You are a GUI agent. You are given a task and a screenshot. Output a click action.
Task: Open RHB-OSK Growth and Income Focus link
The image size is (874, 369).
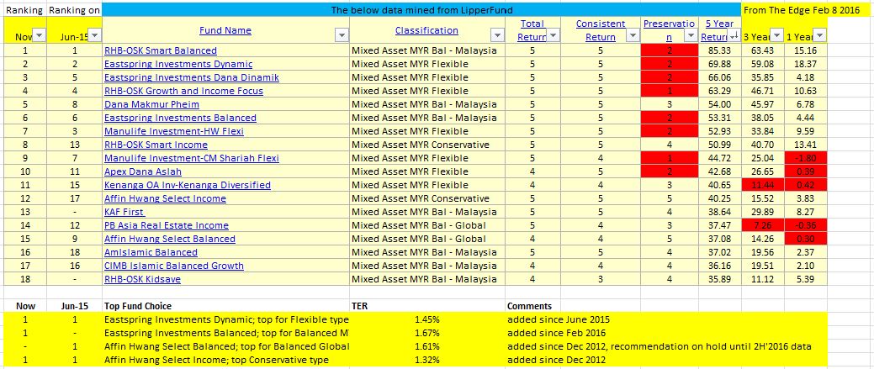point(183,91)
